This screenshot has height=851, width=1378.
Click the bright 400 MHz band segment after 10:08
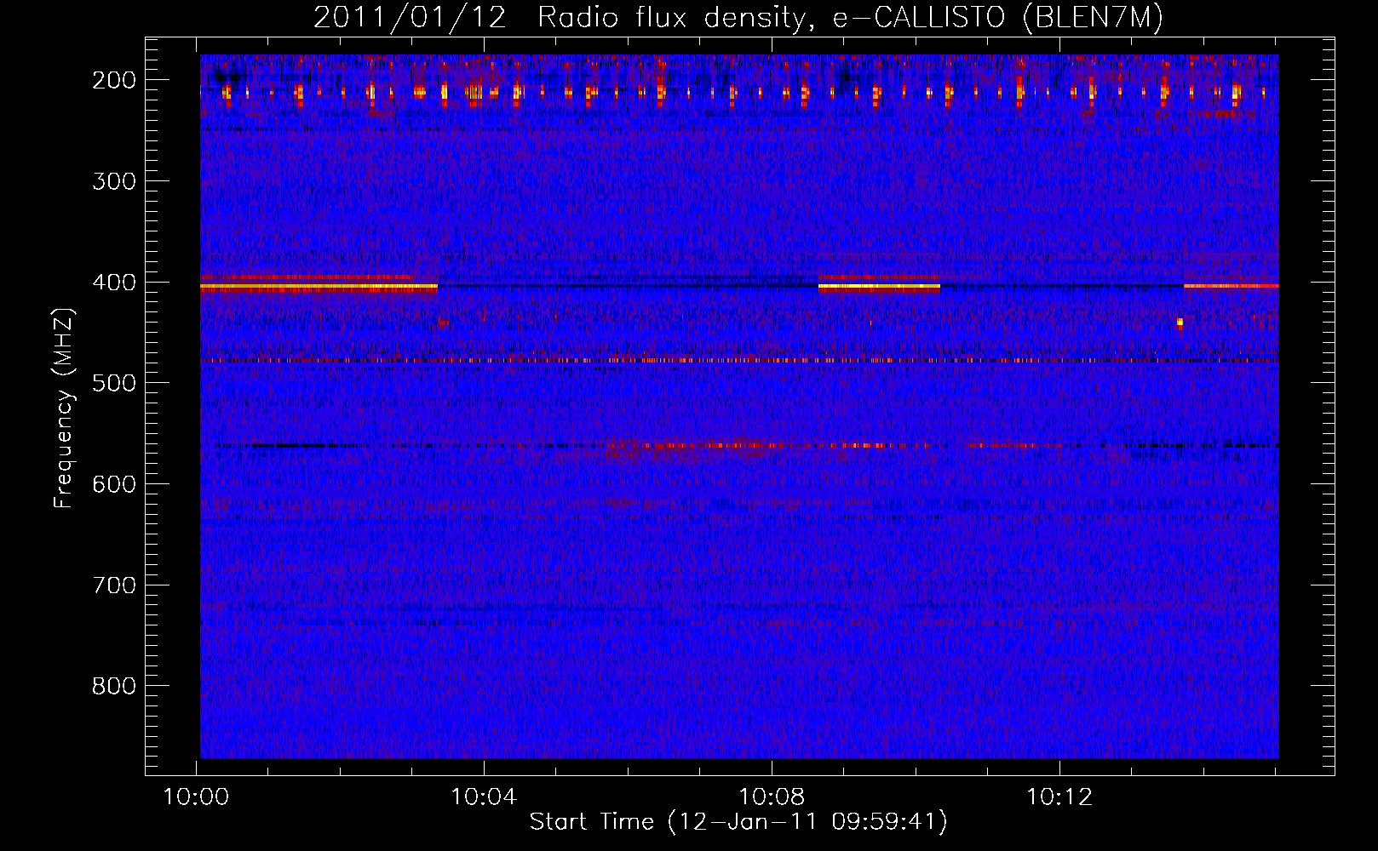click(x=879, y=288)
